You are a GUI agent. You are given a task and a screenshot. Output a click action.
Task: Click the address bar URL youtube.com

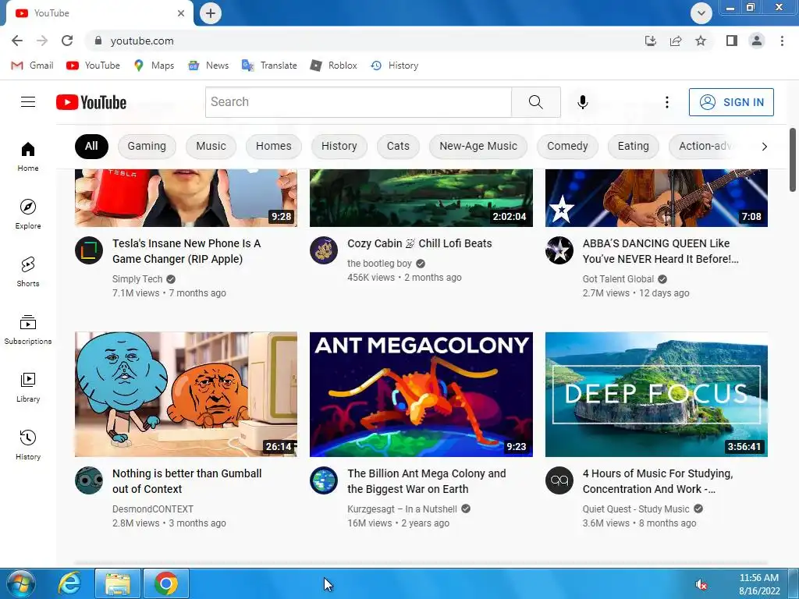[x=142, y=41]
